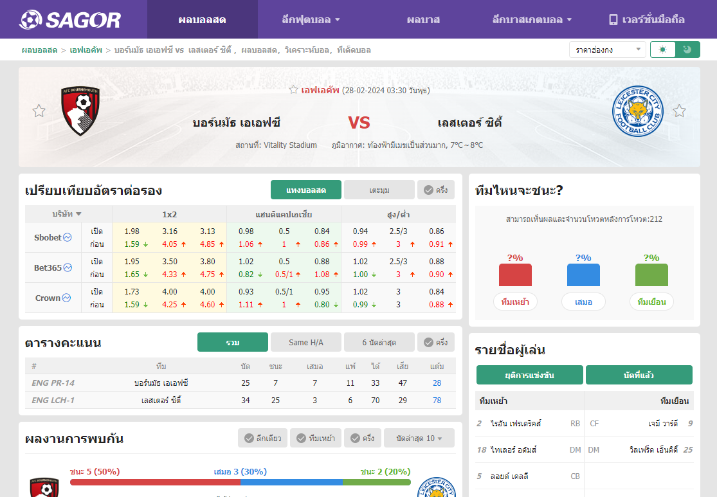Screen dimensions: 717x497
Task: Click Bet365 company name
Action: click(x=48, y=267)
